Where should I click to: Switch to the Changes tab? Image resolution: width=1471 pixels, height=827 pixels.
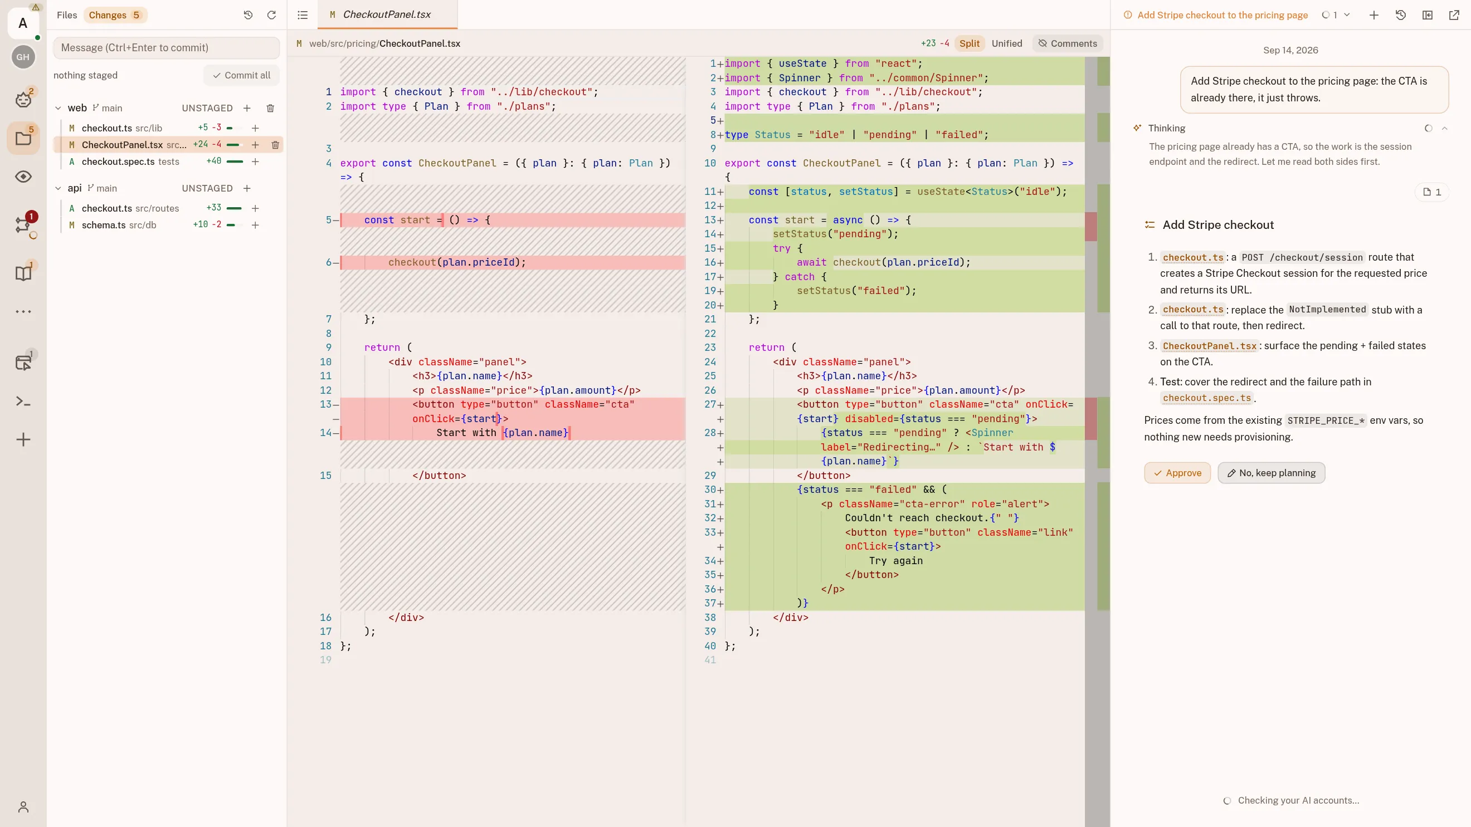coord(115,15)
